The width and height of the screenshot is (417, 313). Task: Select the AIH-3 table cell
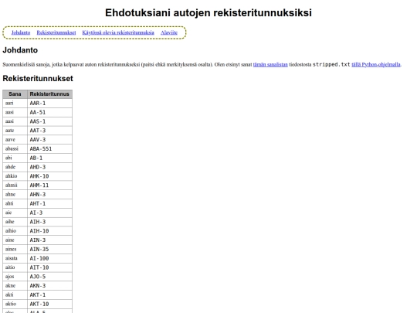49,222
